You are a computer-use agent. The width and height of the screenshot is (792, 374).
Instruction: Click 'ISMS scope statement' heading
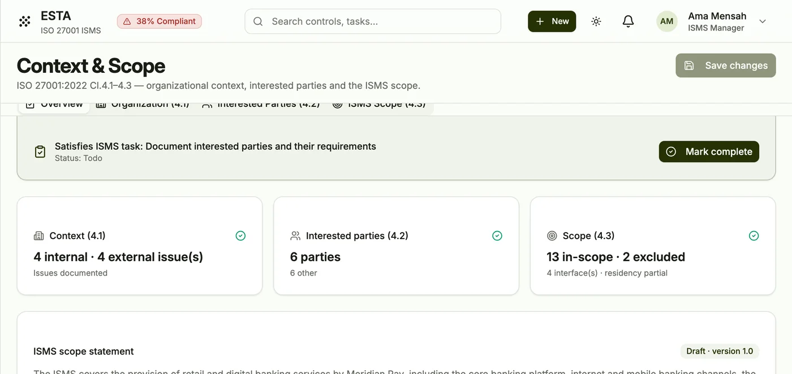[84, 351]
